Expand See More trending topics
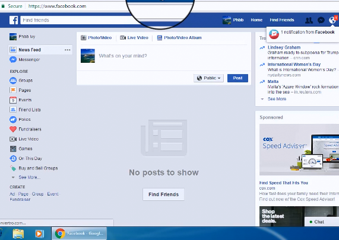The image size is (339, 240). tap(277, 99)
